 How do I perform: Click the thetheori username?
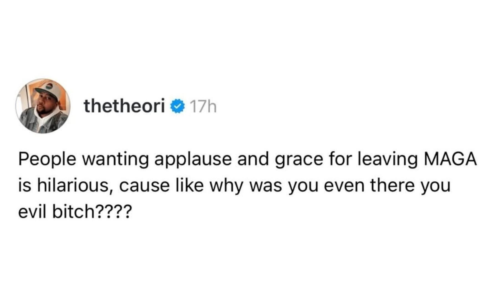click(124, 106)
